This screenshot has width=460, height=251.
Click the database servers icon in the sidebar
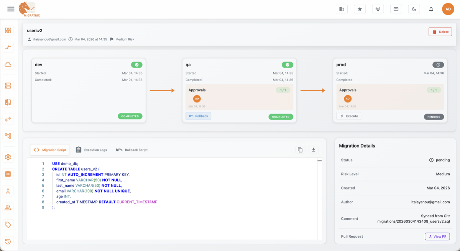tap(8, 85)
